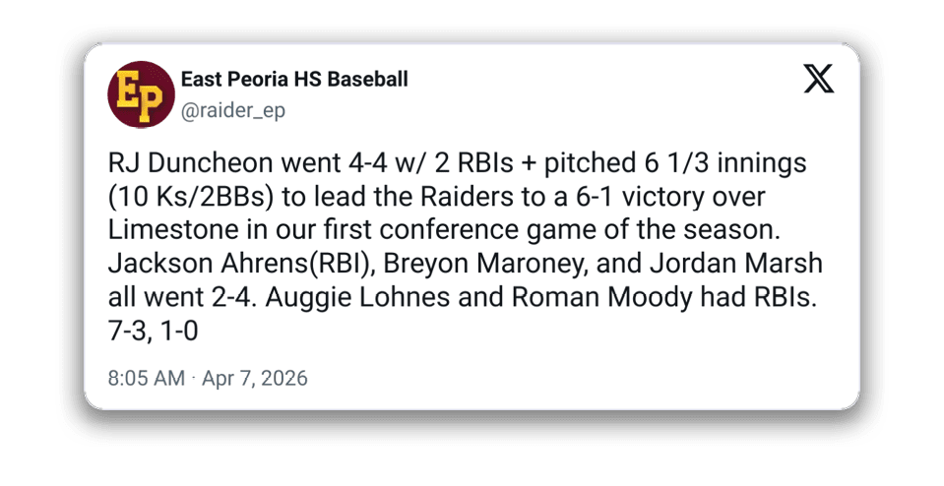Open the East Peoria EP profile avatar
Screen dimensions: 944x486
pos(139,94)
